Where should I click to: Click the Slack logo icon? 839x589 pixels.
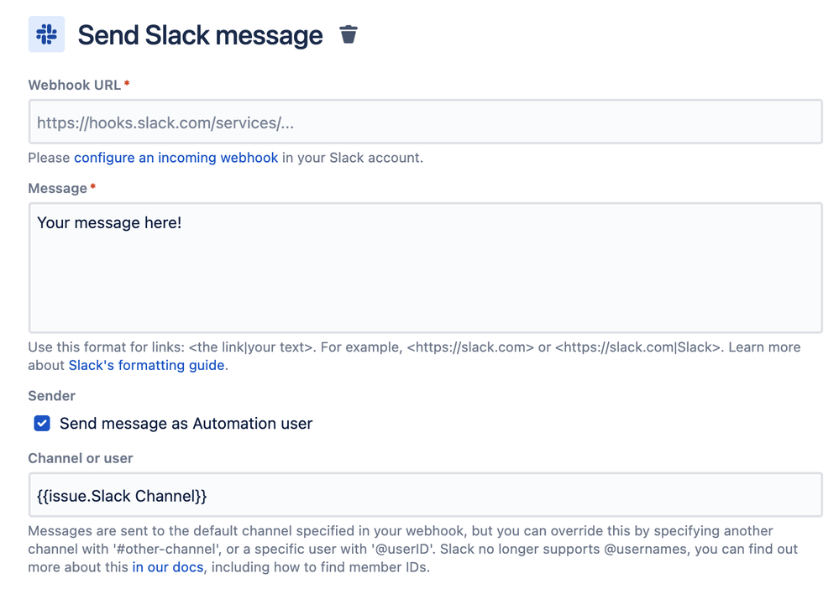pos(46,35)
